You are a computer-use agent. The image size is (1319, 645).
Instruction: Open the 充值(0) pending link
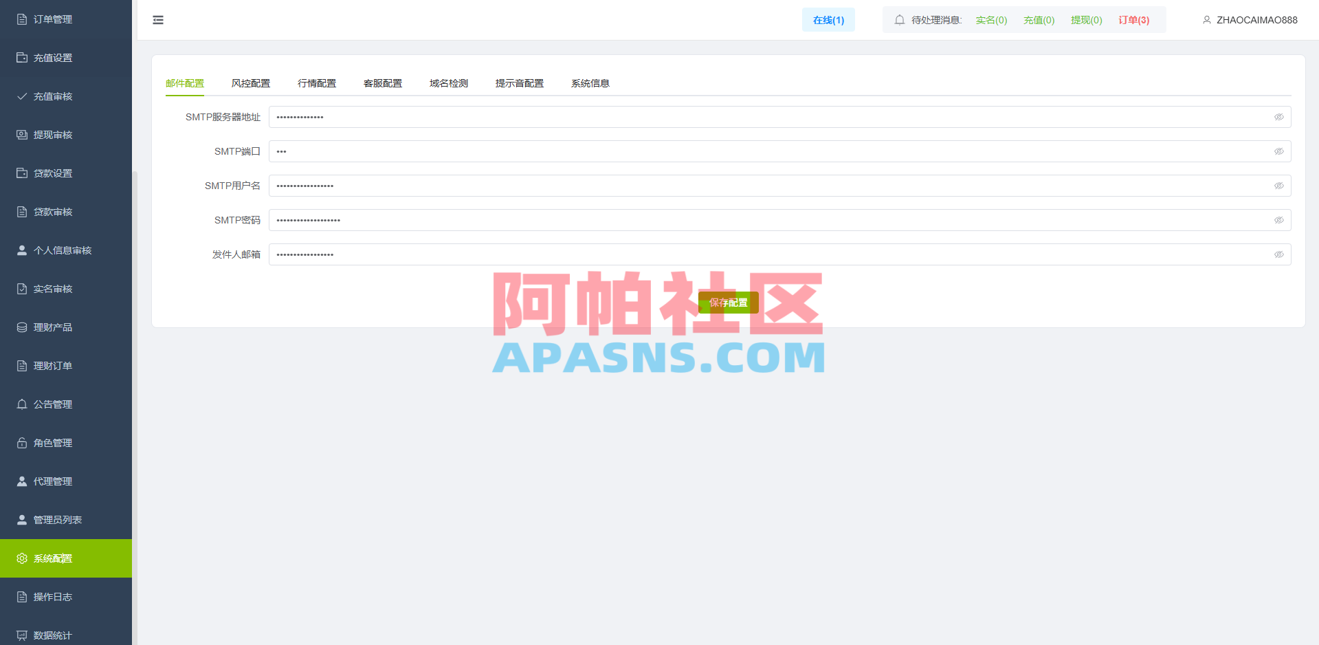pos(1039,20)
